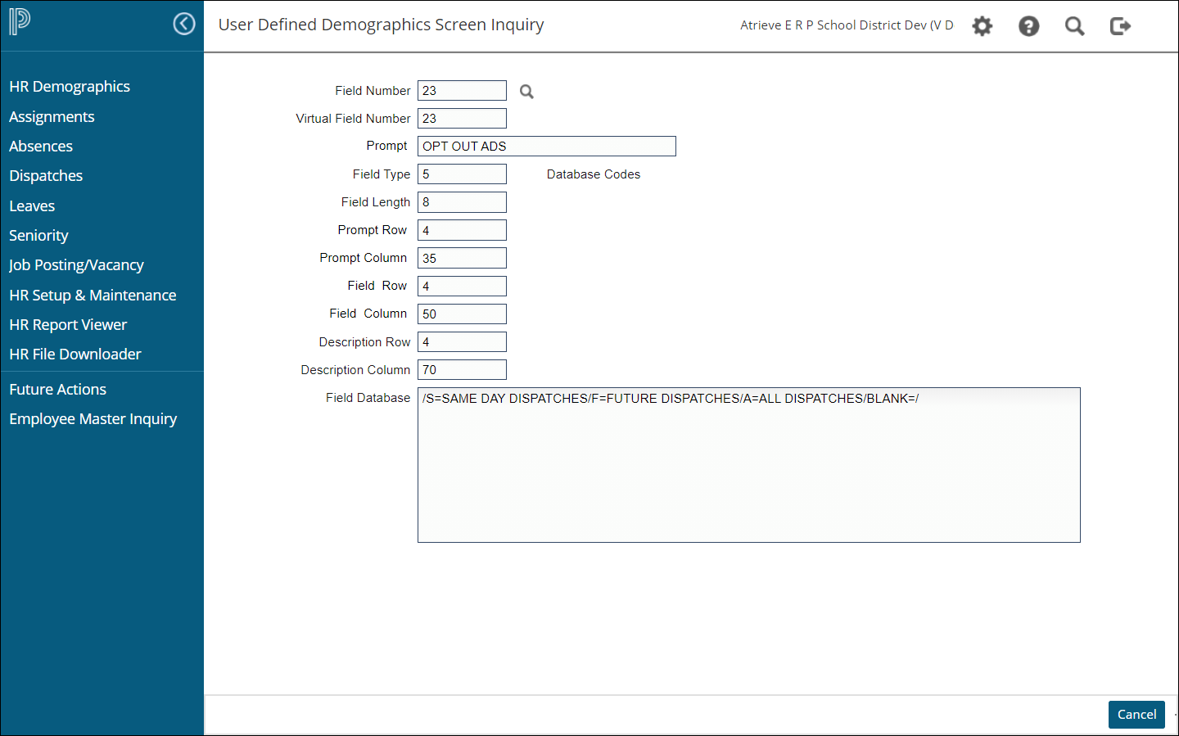The image size is (1179, 736).
Task: Focus the Prompt text field
Action: click(x=546, y=147)
